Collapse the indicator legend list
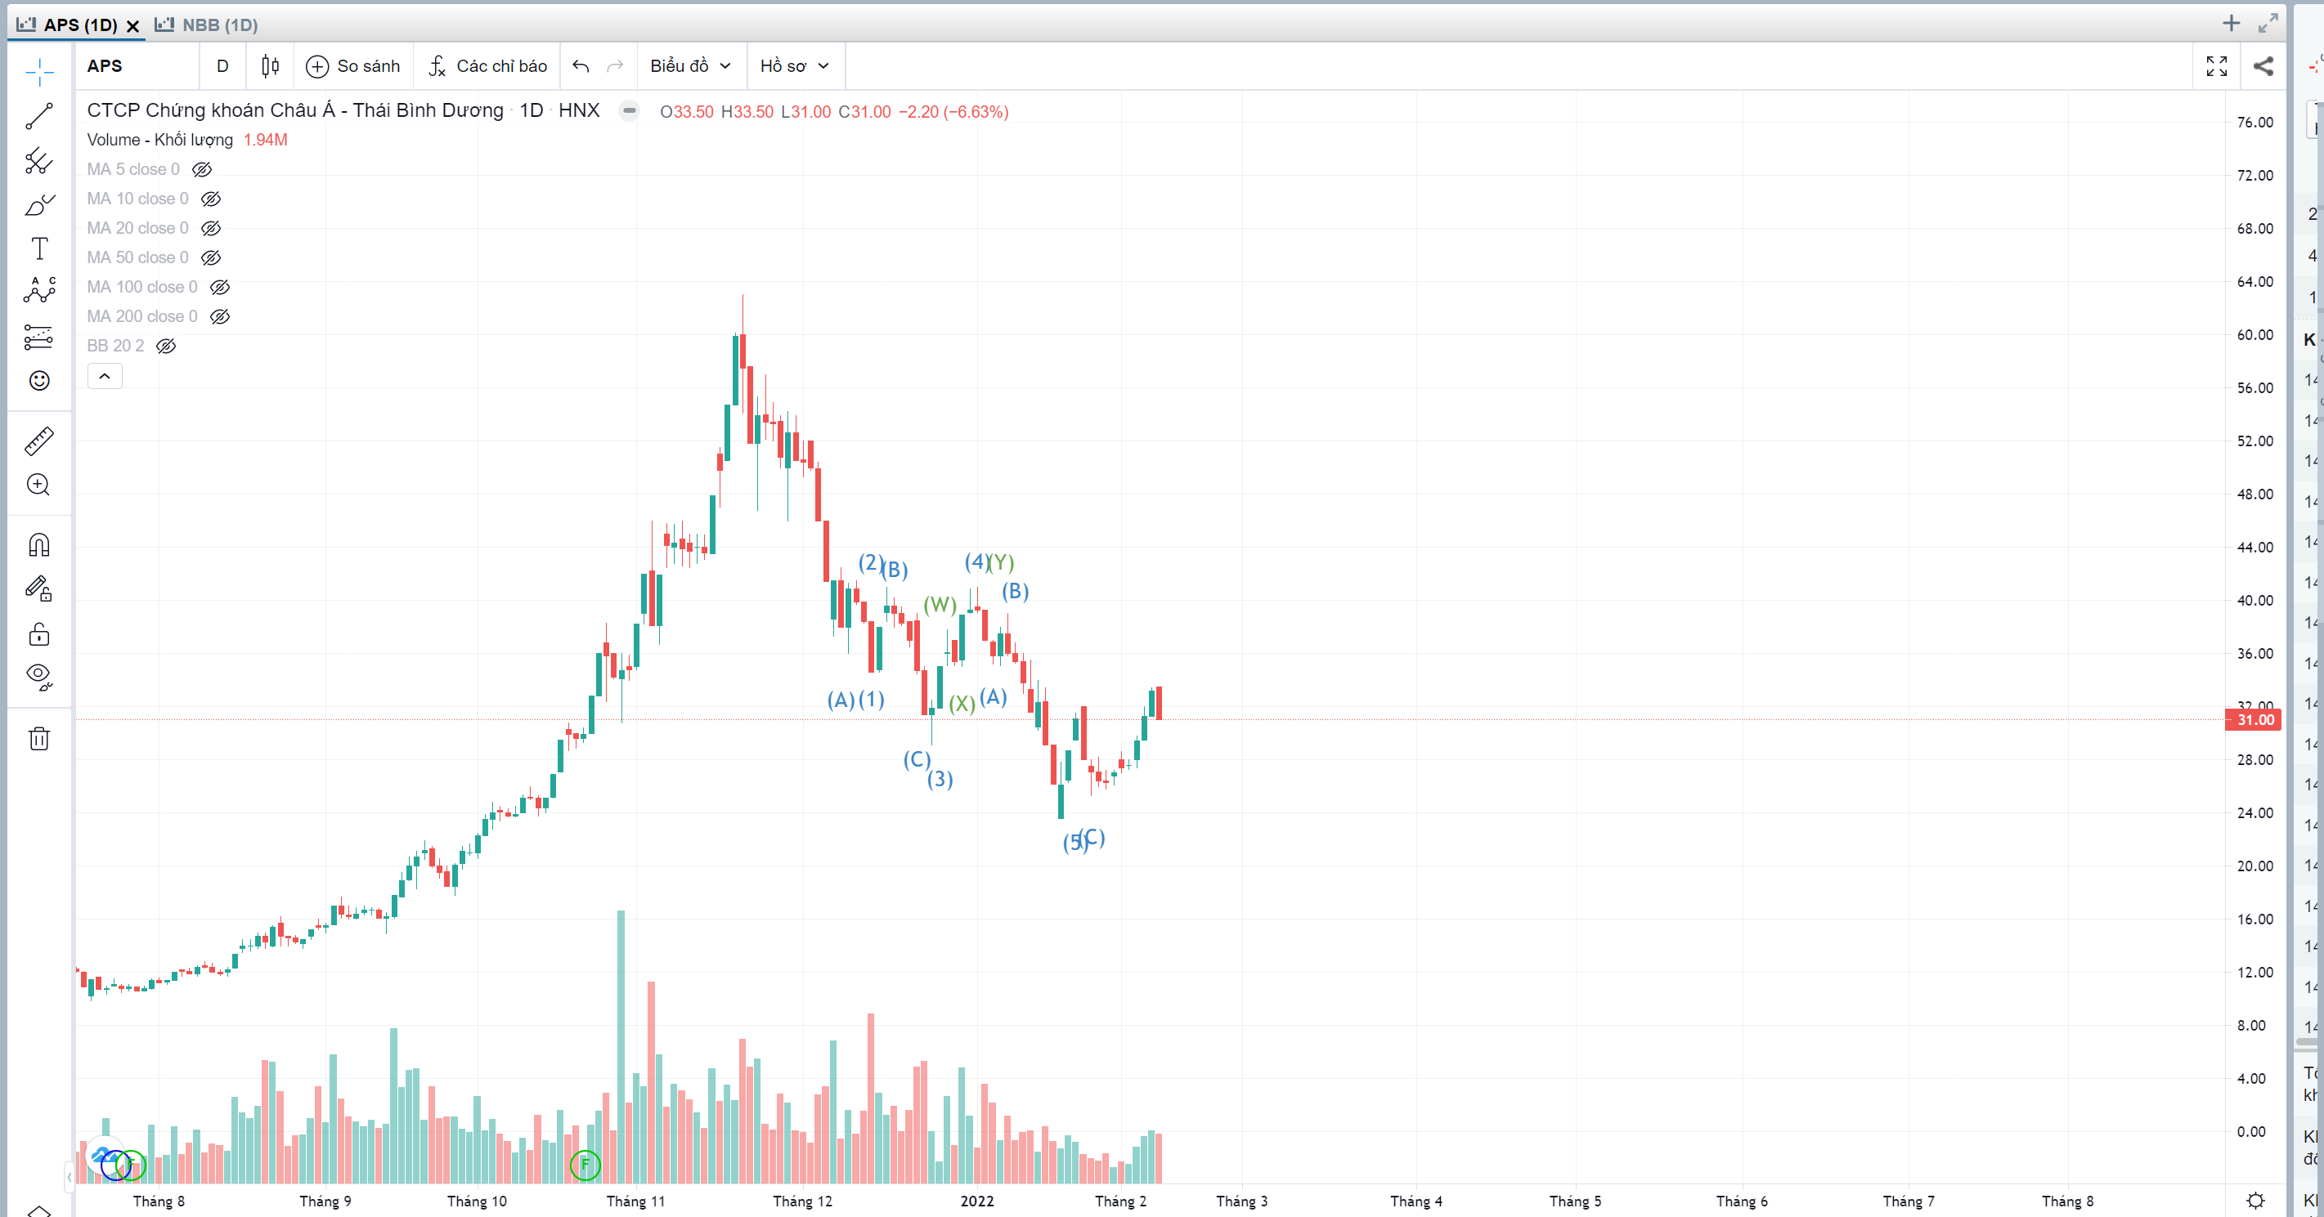 point(105,376)
